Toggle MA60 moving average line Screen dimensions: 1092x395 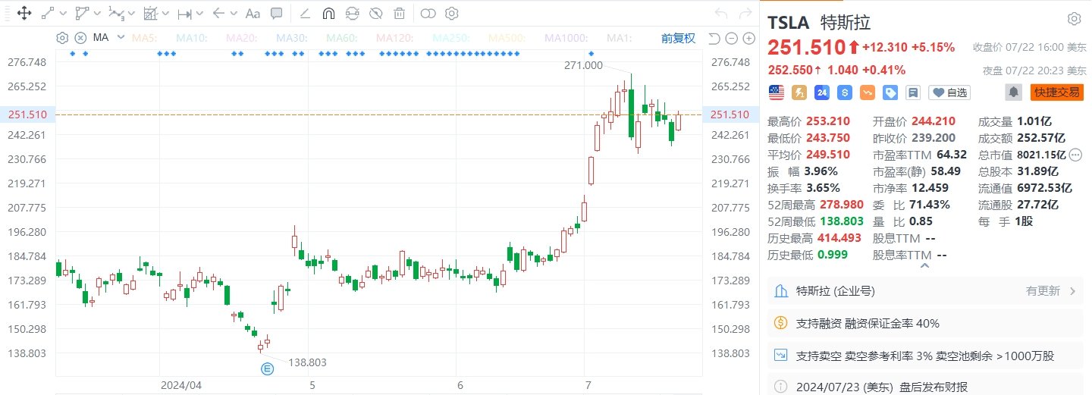tap(342, 38)
